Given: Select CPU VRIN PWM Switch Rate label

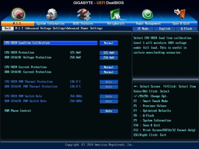Looking at the screenshot, I should pos(23,96).
